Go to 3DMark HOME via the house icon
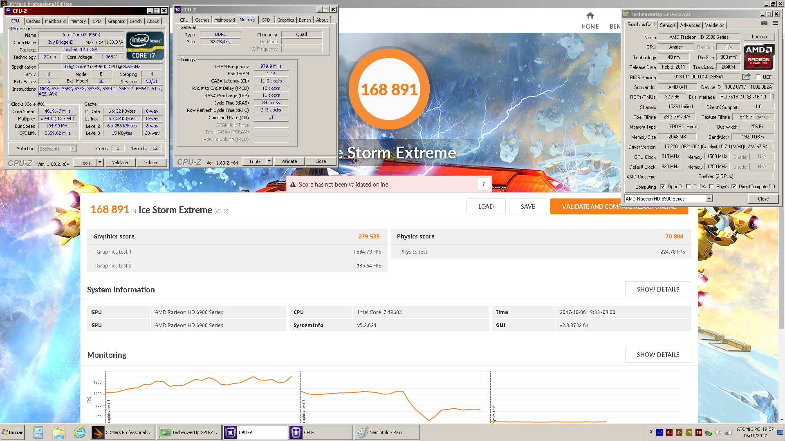 [590, 16]
